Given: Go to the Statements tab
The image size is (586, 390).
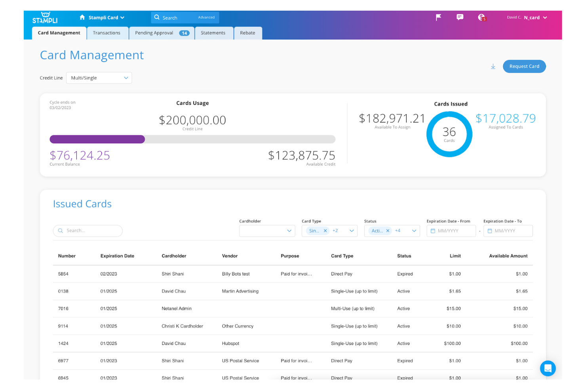Looking at the screenshot, I should tap(213, 33).
